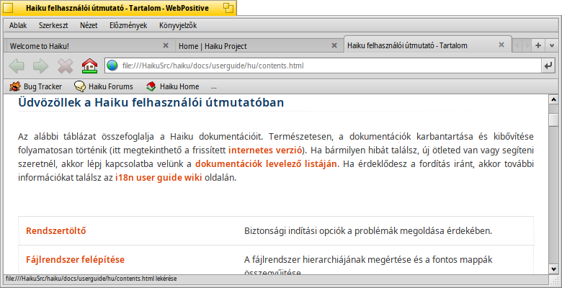Close the Welcome to Haiku! tab
562x288 pixels.
[x=166, y=45]
